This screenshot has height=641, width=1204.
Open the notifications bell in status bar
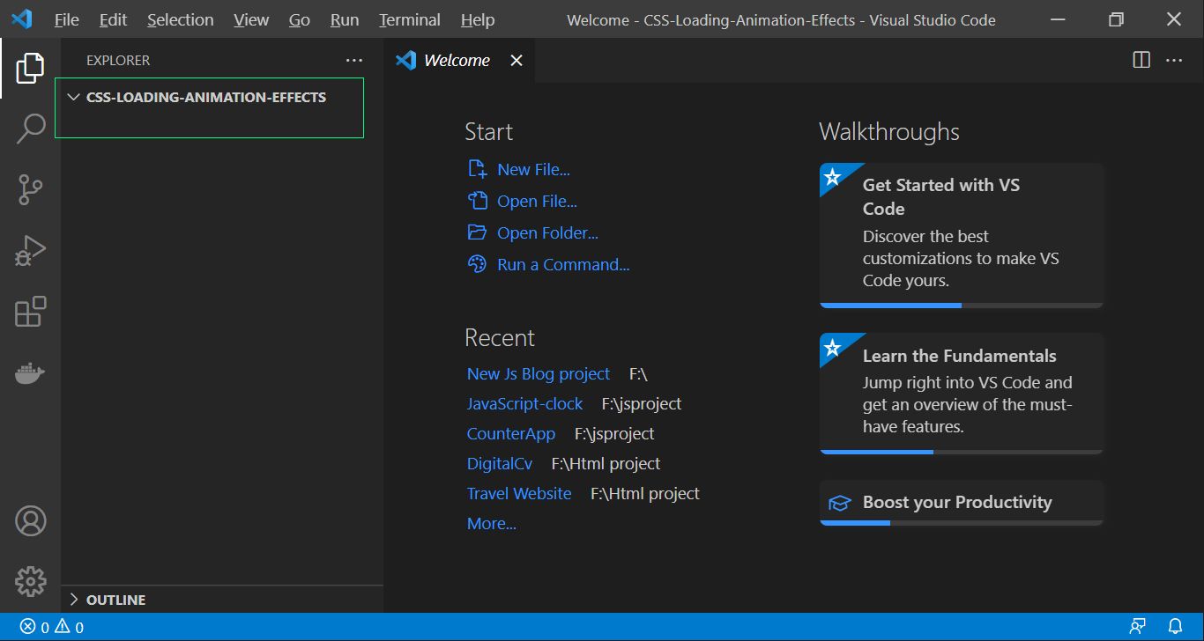pyautogui.click(x=1174, y=627)
